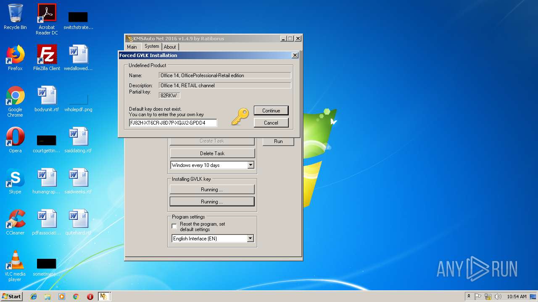Image resolution: width=538 pixels, height=302 pixels.
Task: Open FileZilla Client shortcut
Action: pos(47,58)
